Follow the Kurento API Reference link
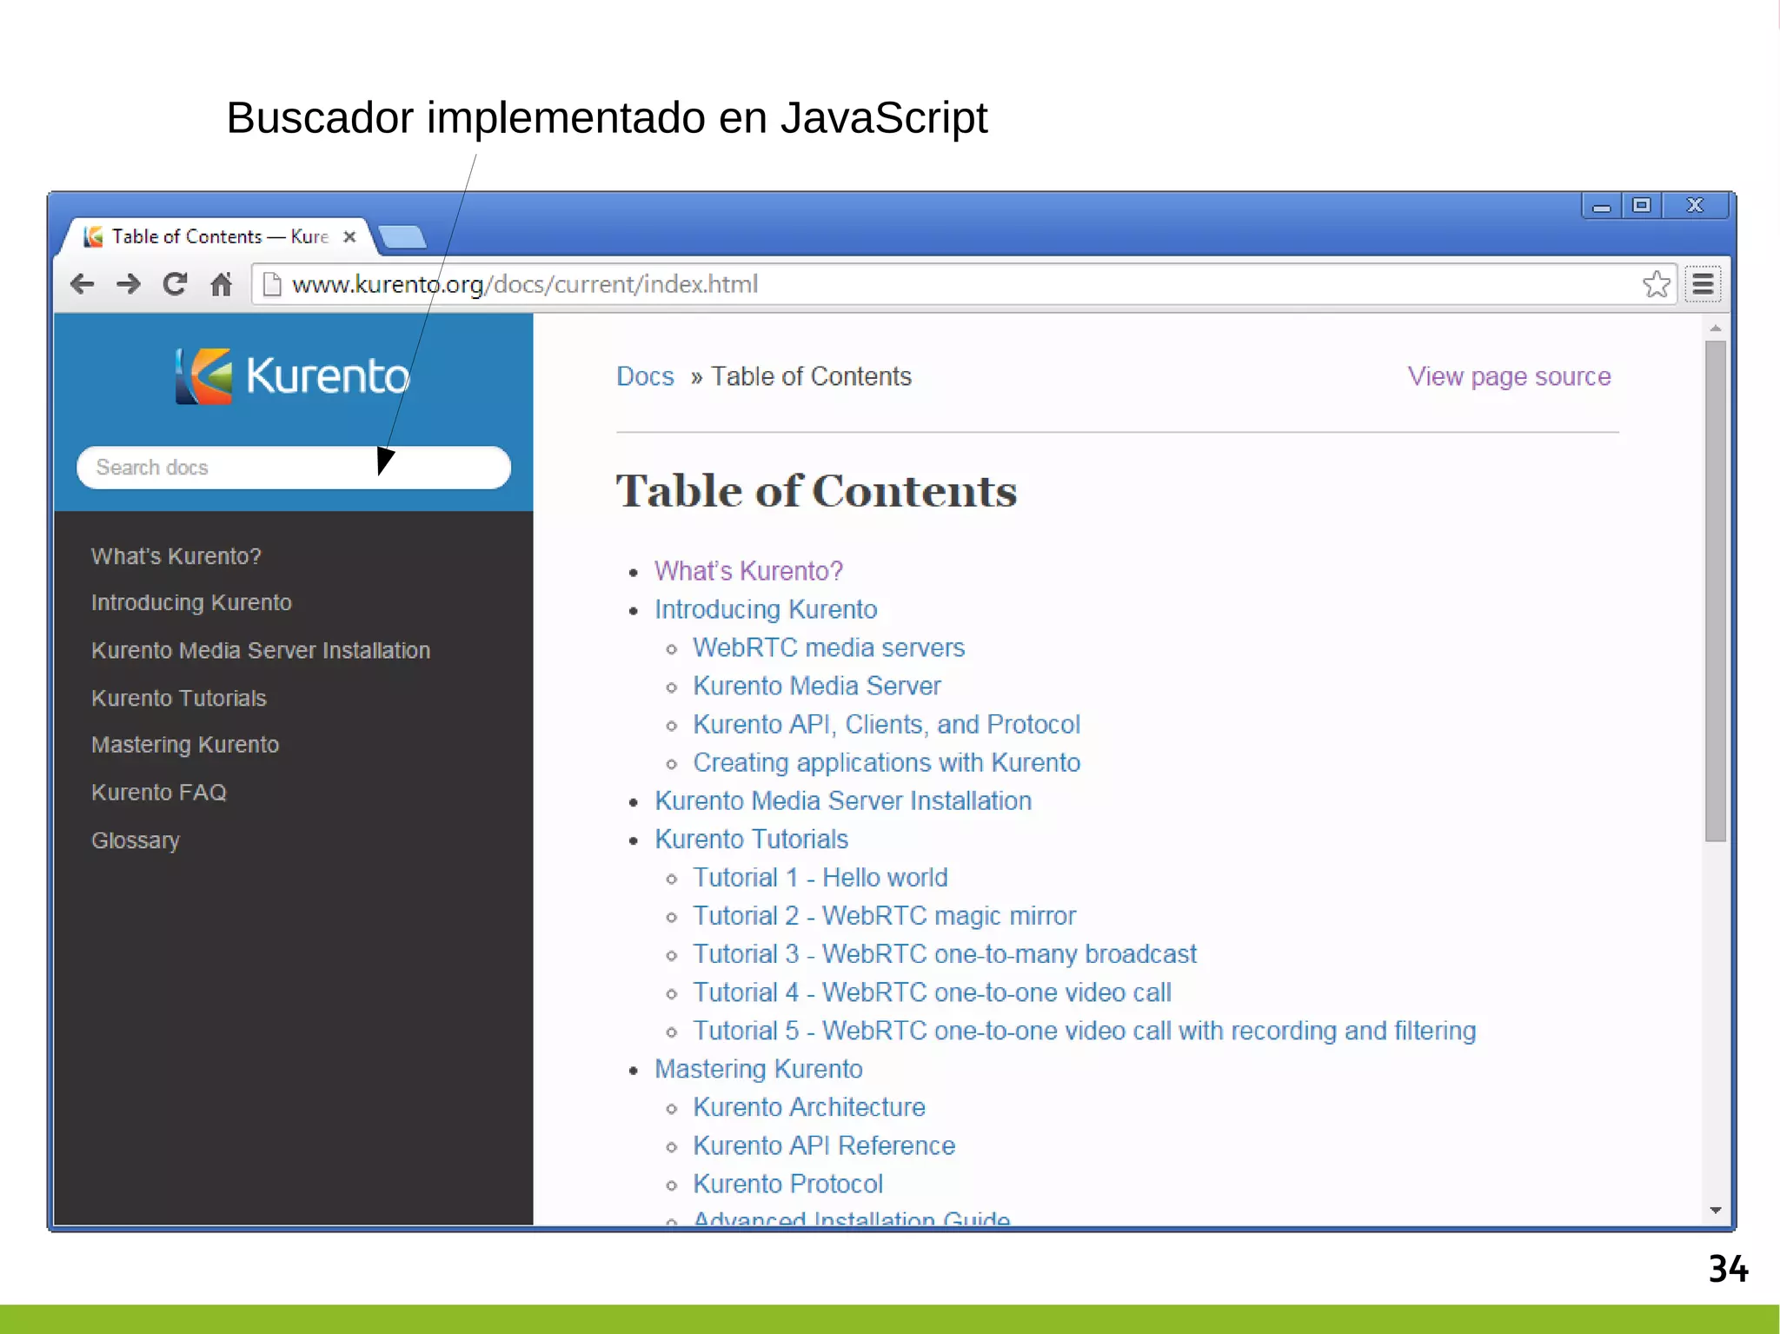 [x=824, y=1145]
